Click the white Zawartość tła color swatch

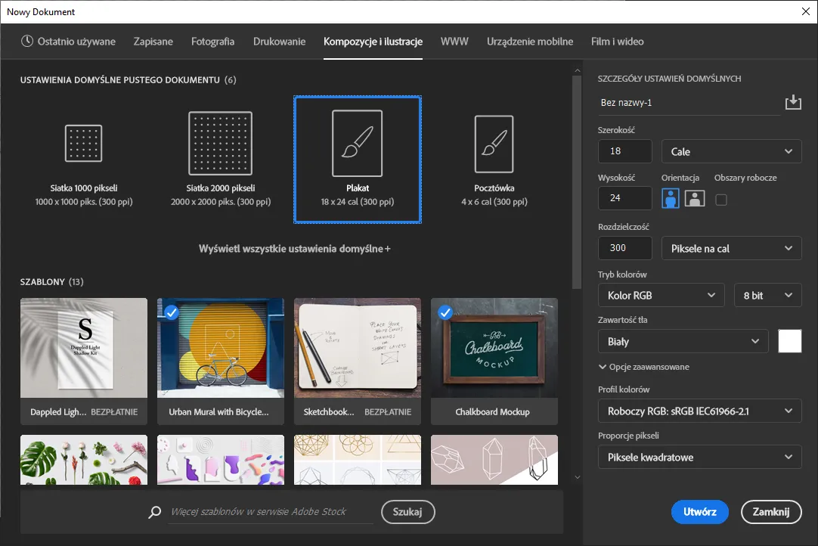[789, 341]
